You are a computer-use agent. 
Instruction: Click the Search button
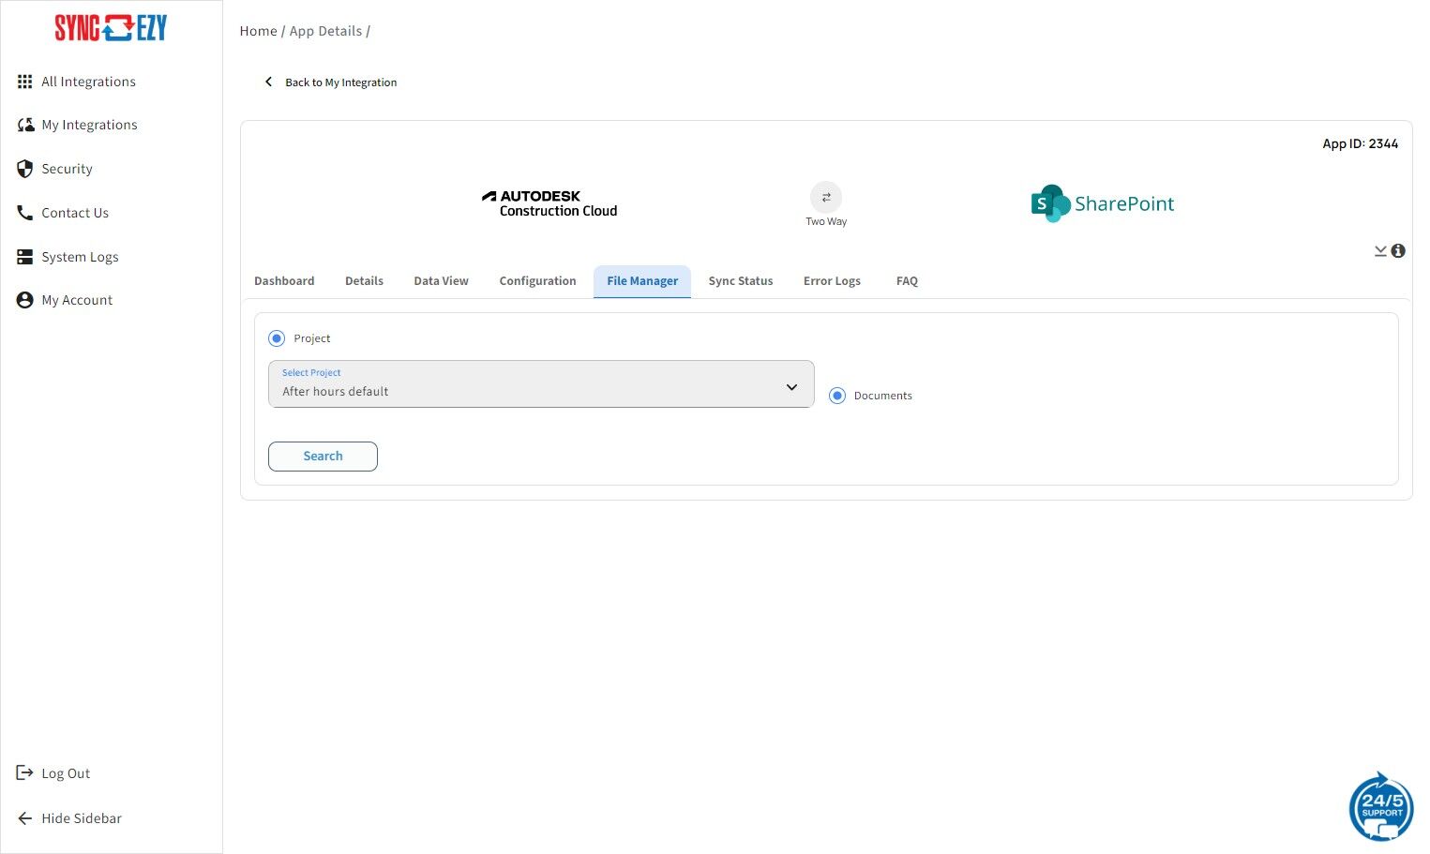point(323,457)
